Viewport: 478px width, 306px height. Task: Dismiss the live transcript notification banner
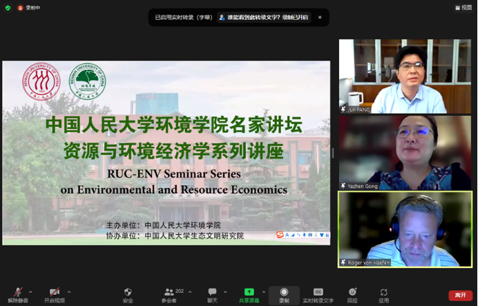320,17
